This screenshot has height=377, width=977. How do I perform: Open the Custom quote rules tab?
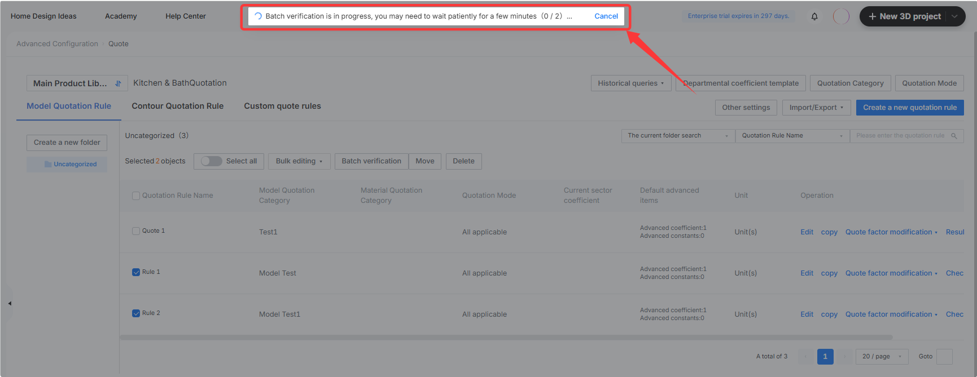[282, 106]
